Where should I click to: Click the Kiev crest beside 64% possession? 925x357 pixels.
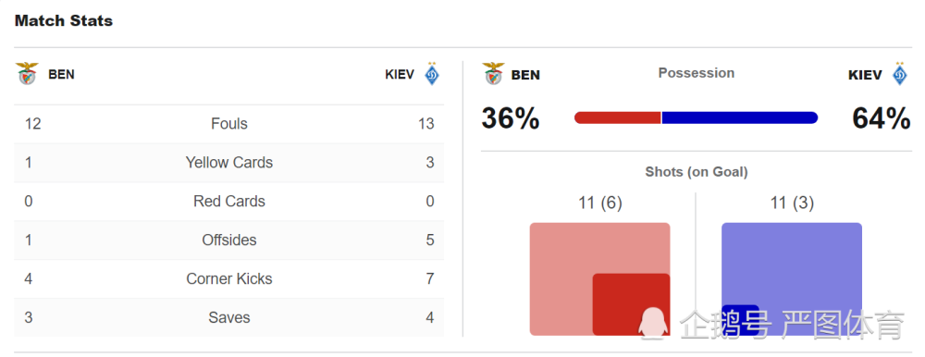[900, 74]
